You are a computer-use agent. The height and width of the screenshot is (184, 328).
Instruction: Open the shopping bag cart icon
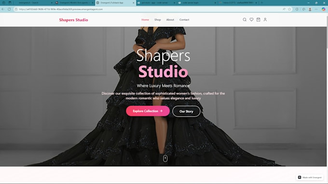click(259, 20)
